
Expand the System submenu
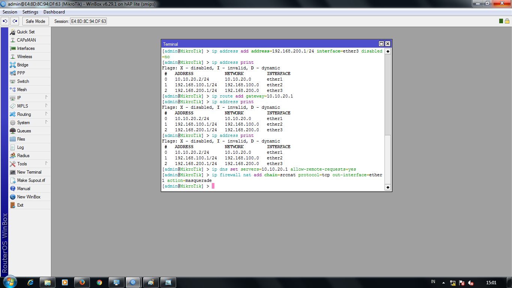click(x=29, y=123)
